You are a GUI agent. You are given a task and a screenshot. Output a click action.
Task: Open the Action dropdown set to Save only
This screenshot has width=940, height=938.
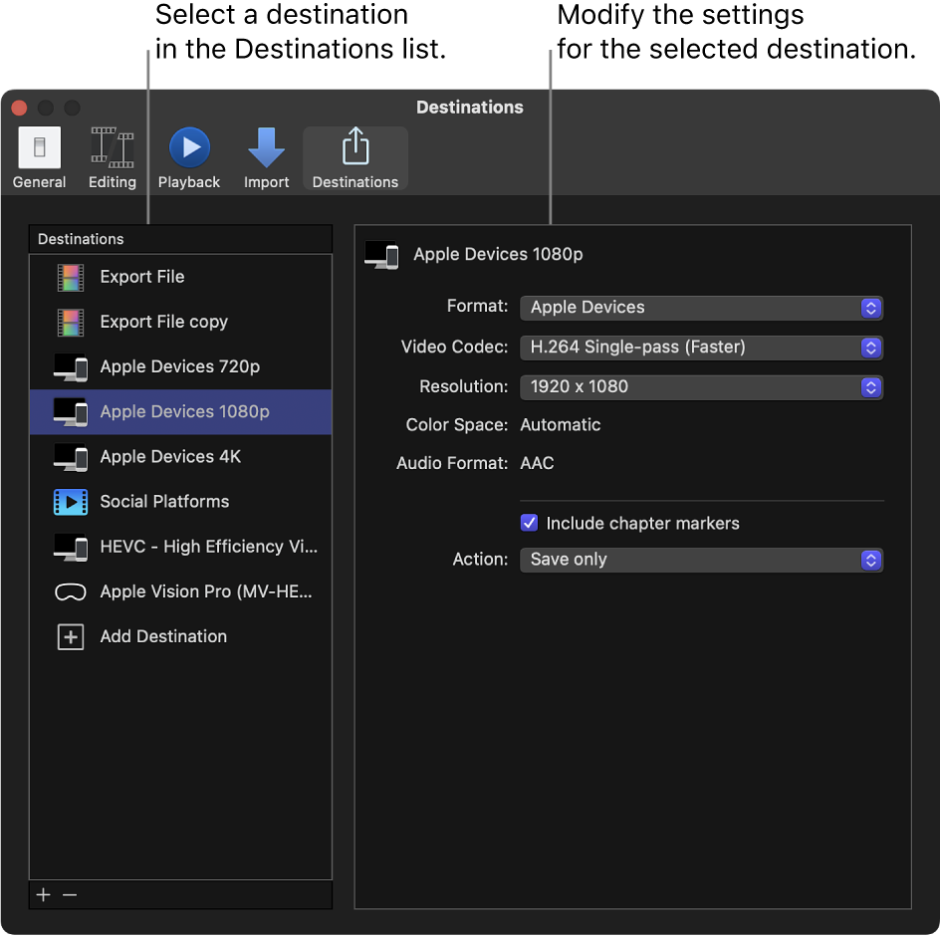click(701, 560)
